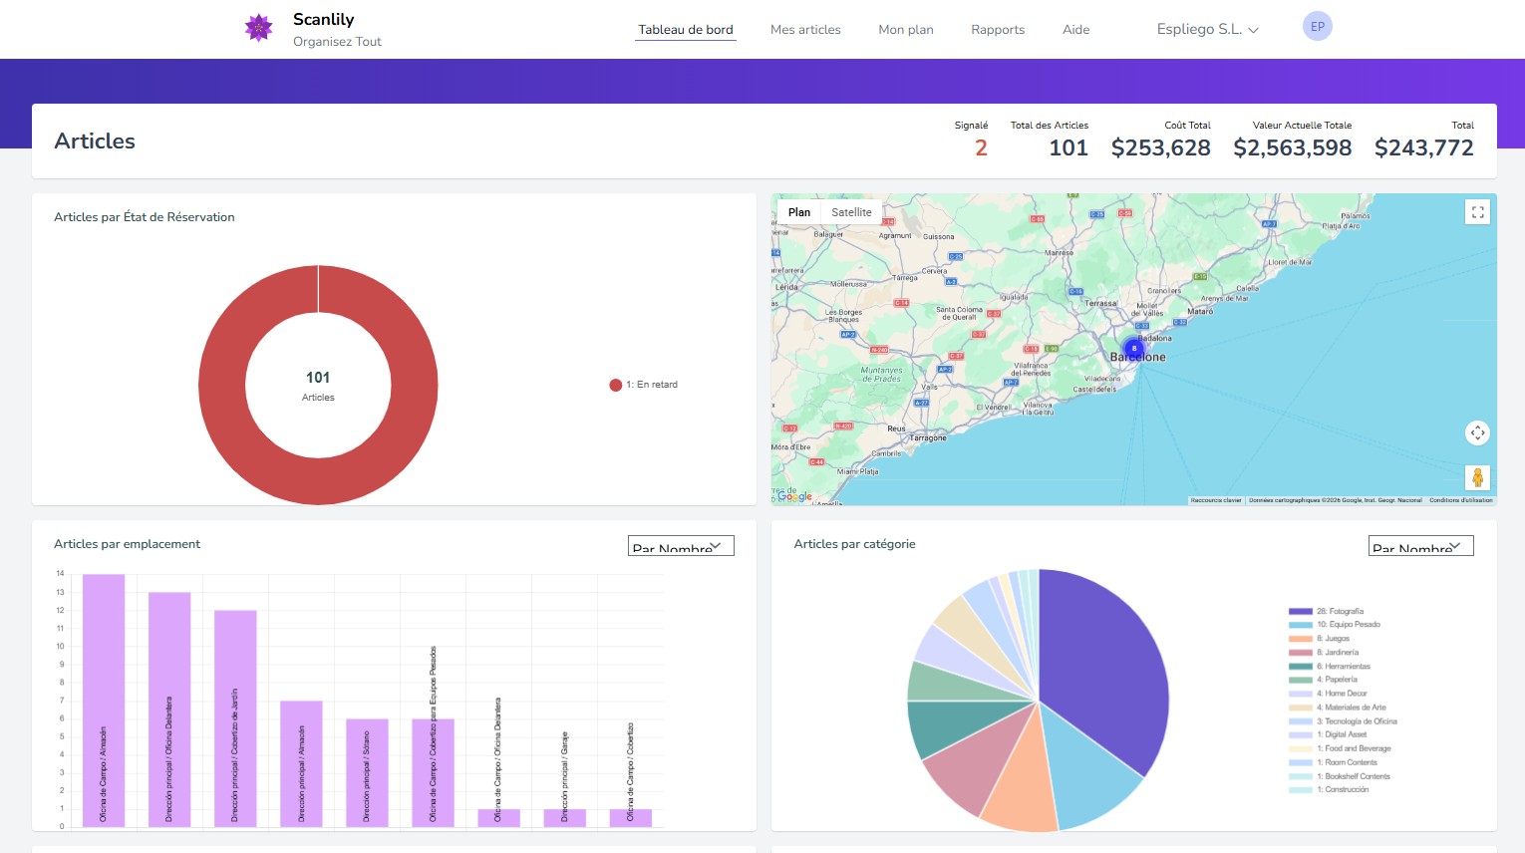
Task: Click the 'Dirección principal / Cobertizo de Jardín' bar
Action: pos(235,718)
